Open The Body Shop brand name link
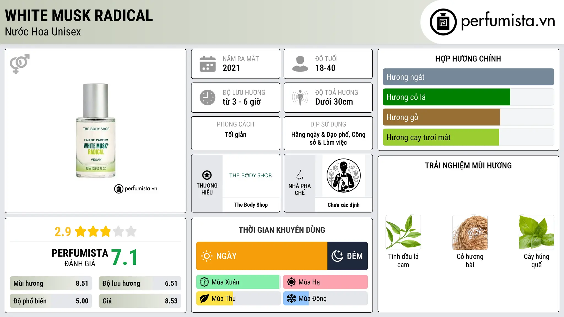564x317 pixels. (x=251, y=205)
